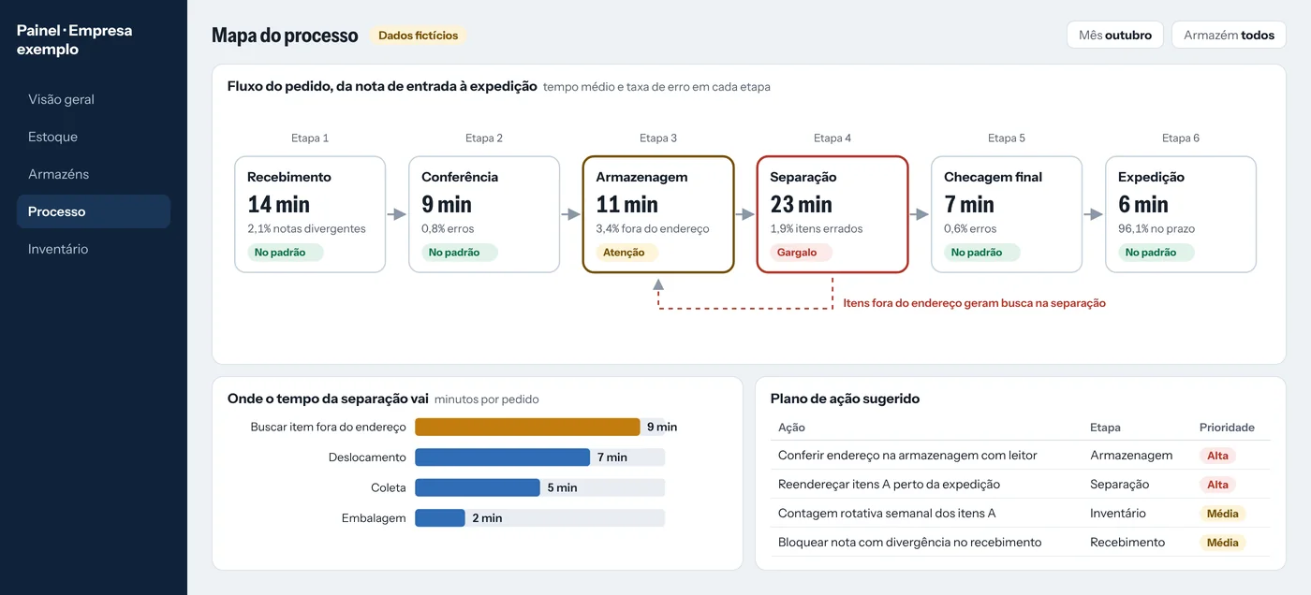Click the 23 min value in Separação
The image size is (1311, 595).
[801, 204]
